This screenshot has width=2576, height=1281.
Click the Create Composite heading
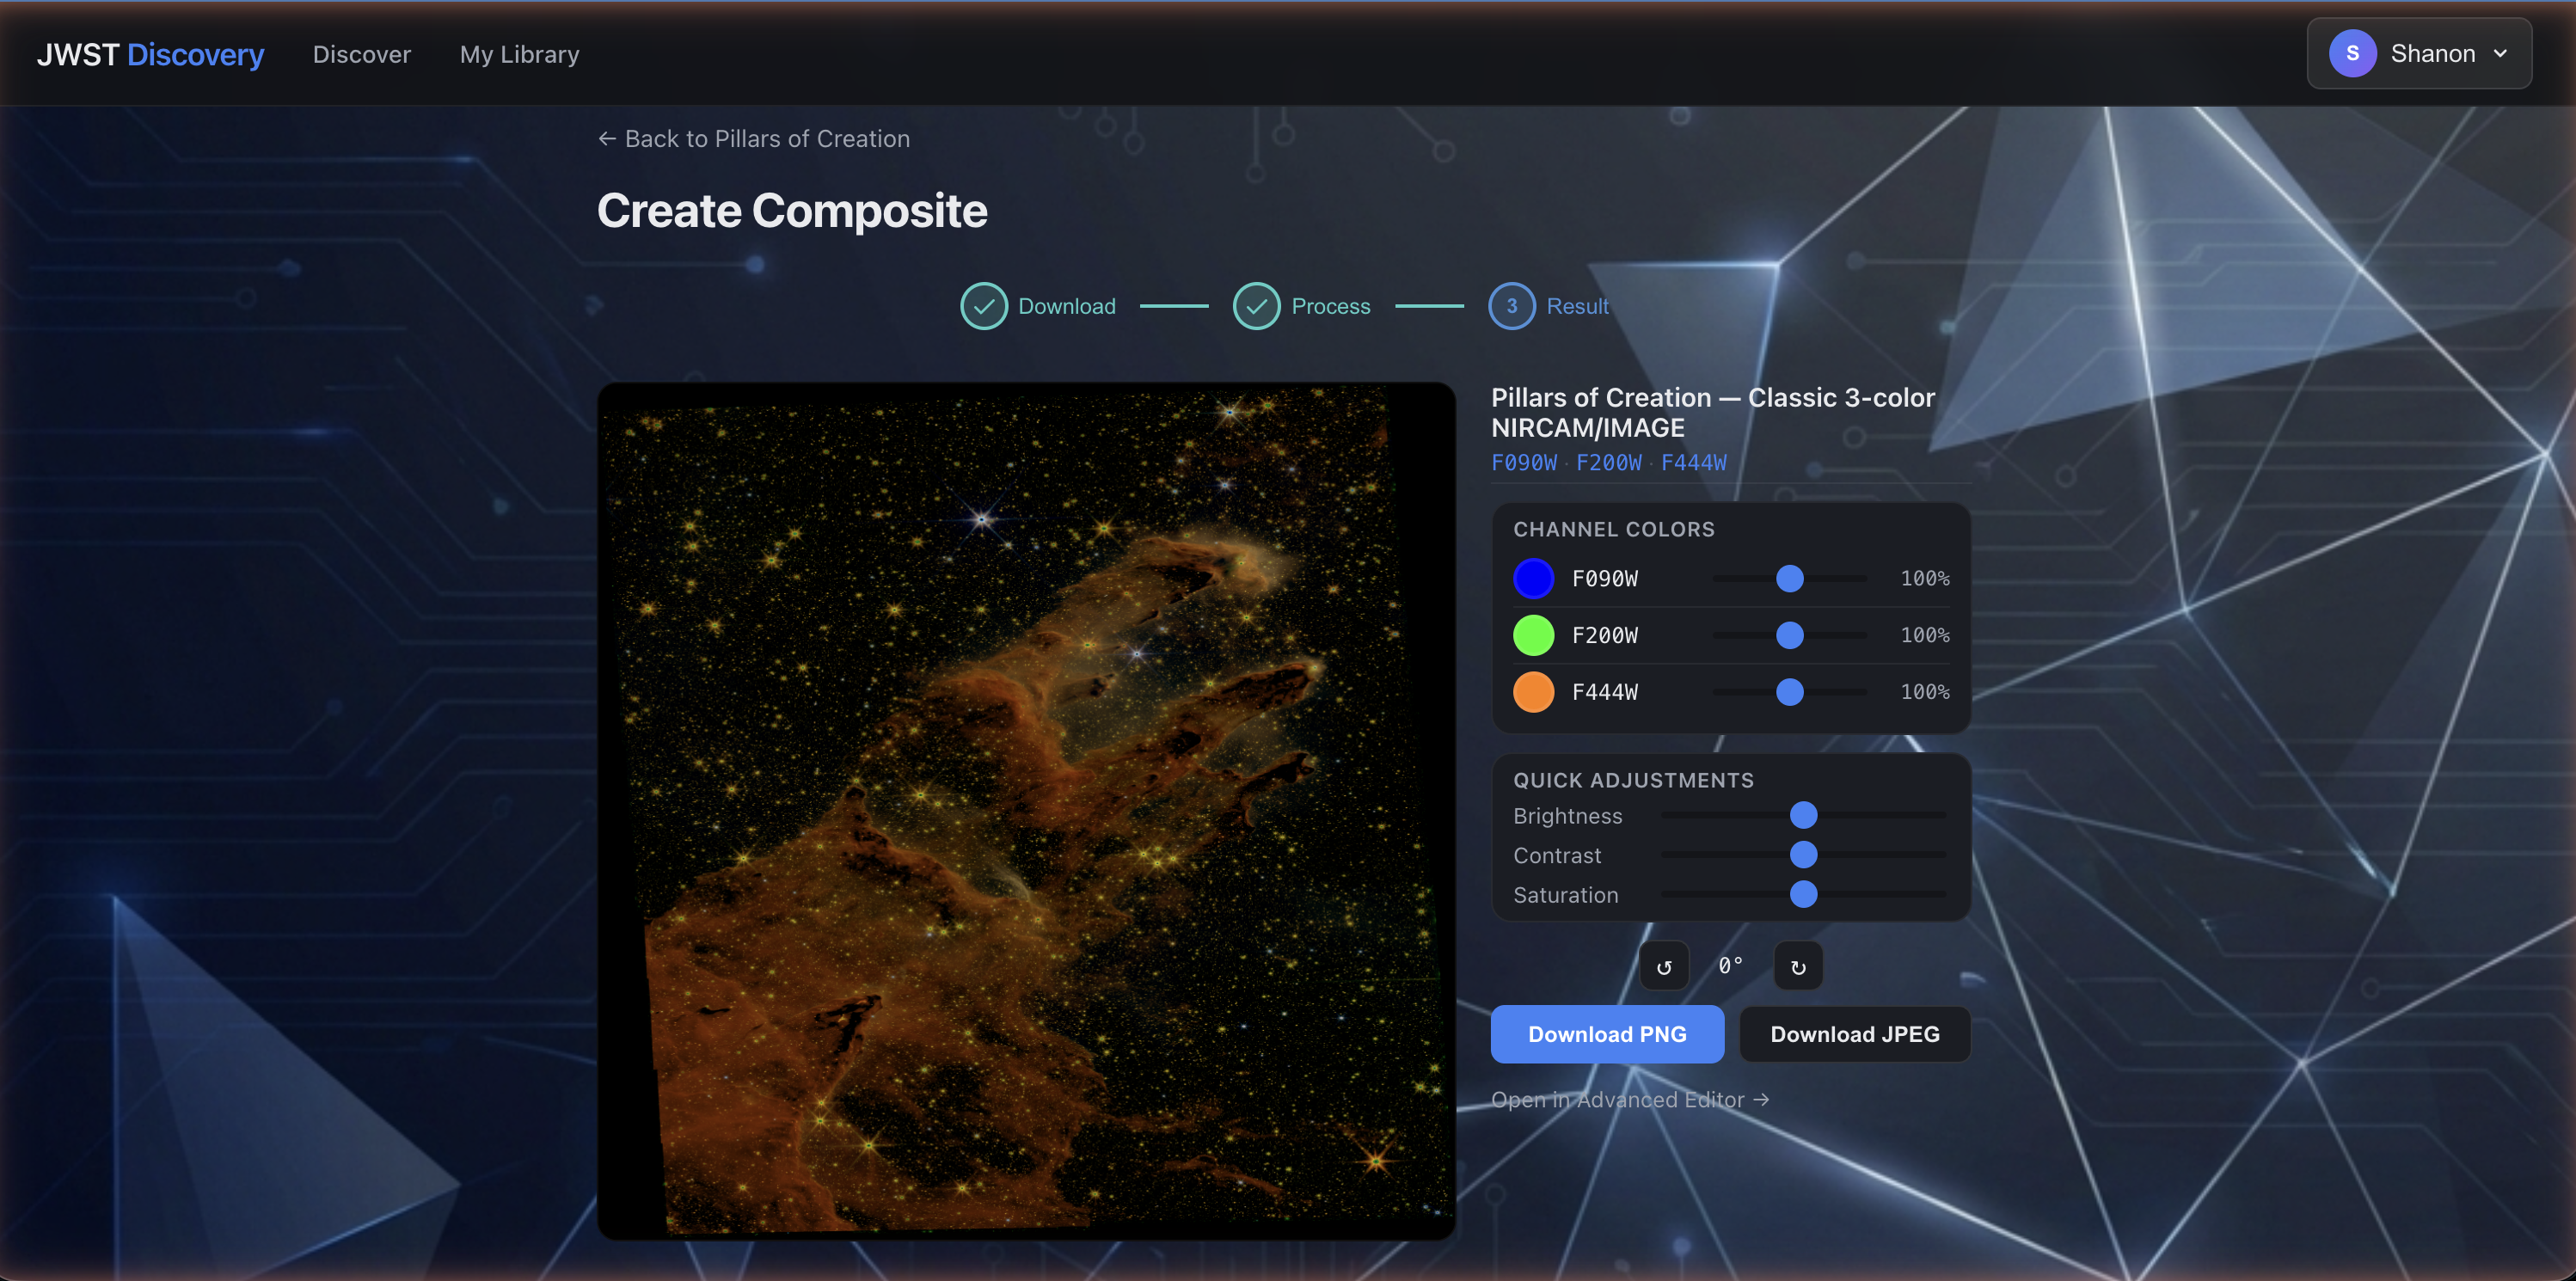792,211
